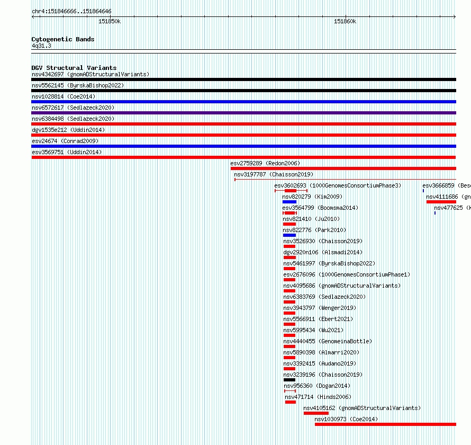Click the ruler's left arrow end
The height and width of the screenshot is (445, 471).
point(33,17)
